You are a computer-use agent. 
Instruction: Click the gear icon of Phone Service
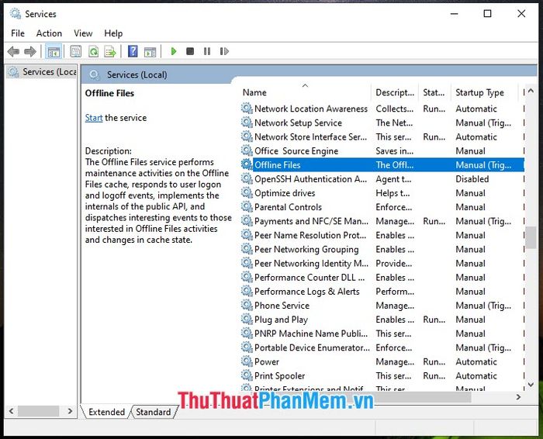(x=247, y=305)
